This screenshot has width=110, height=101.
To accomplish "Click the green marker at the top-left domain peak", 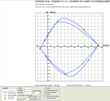I will 58,22.
